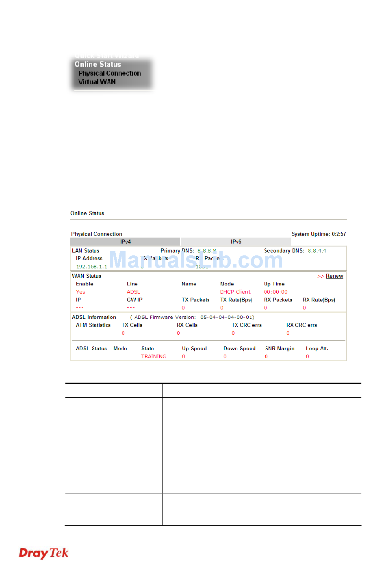The image size is (386, 564).
Task: Click the LAN Status heading
Action: click(85, 251)
